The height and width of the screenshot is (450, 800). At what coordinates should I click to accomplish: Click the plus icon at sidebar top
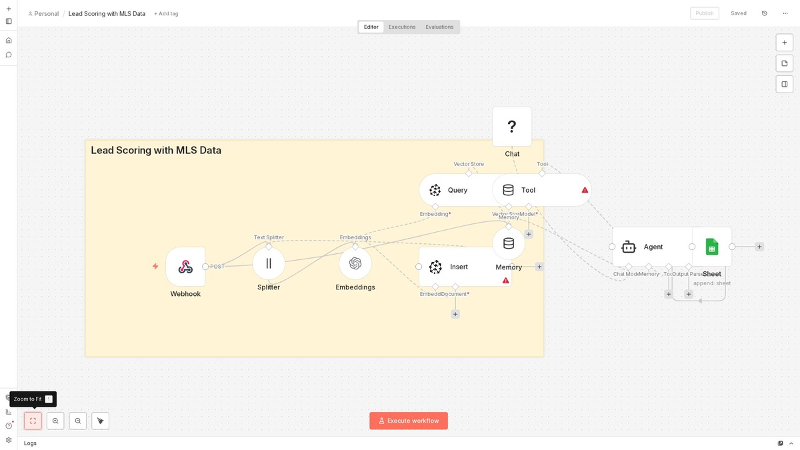9,9
